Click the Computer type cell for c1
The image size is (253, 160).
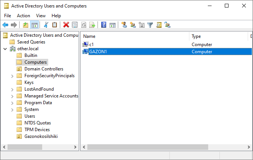[x=202, y=45]
